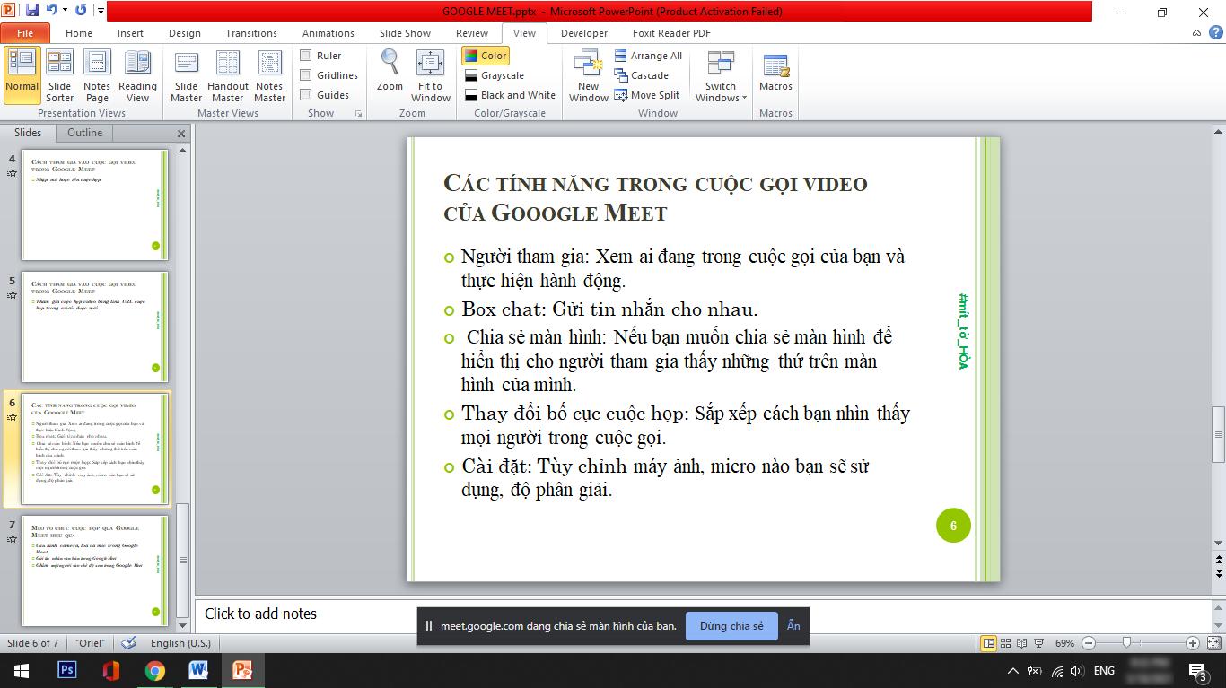Enable the Guides checkbox
Image resolution: width=1226 pixels, height=688 pixels.
click(306, 95)
